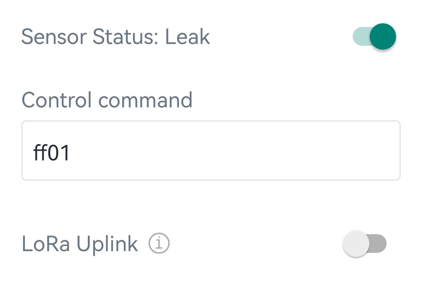This screenshot has height=283, width=422.
Task: Click the "Control command" label text
Action: 107,100
